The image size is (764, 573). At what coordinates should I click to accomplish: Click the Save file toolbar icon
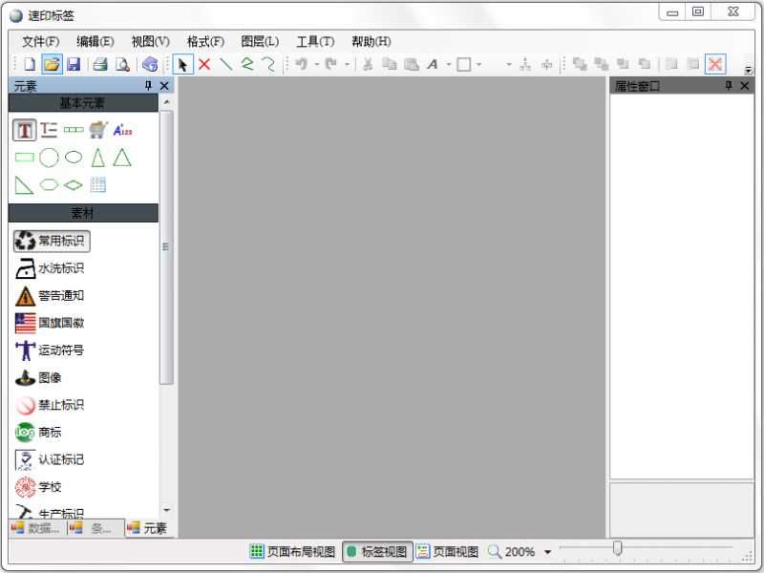[x=74, y=64]
